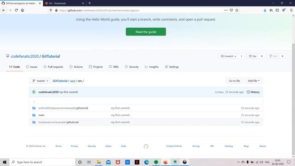Close the Git Downloads tab
The image size is (295, 166).
(83, 3)
